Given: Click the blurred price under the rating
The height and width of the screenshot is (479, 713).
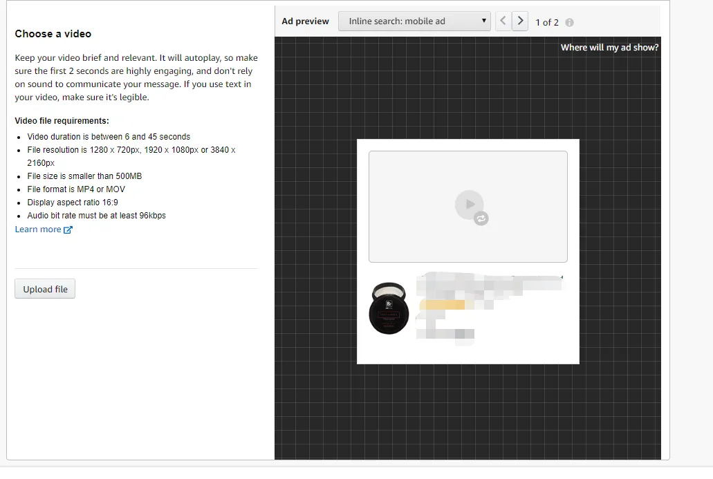Looking at the screenshot, I should click(x=445, y=334).
